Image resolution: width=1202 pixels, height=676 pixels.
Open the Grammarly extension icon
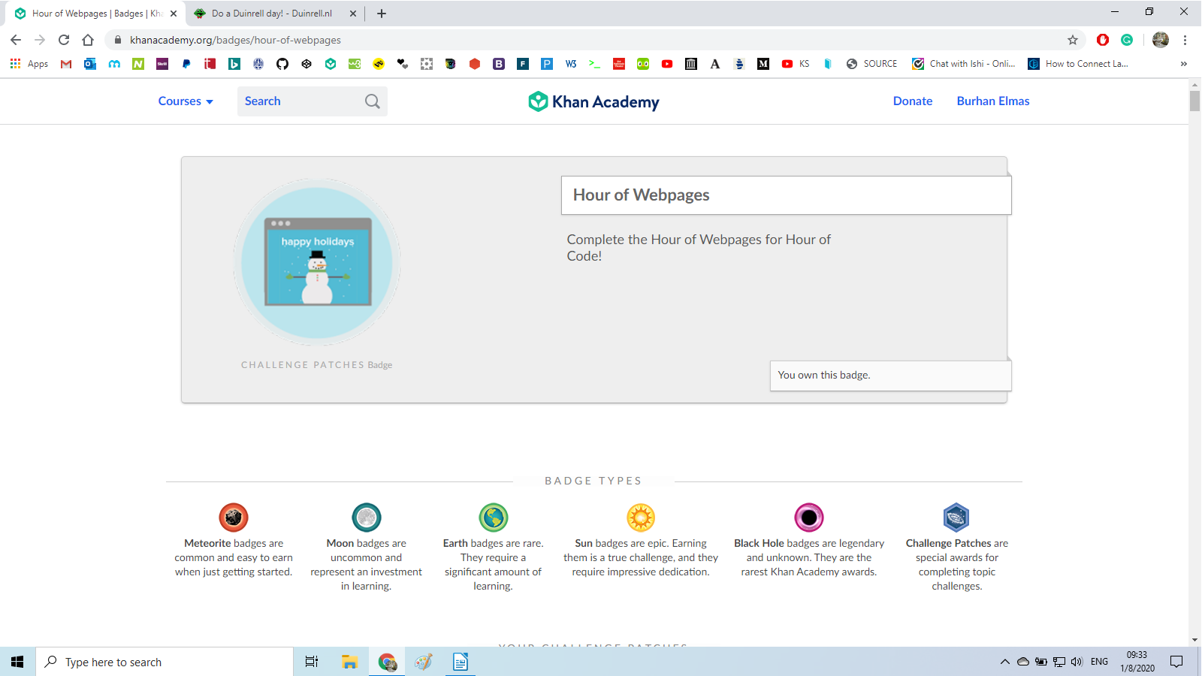1127,40
